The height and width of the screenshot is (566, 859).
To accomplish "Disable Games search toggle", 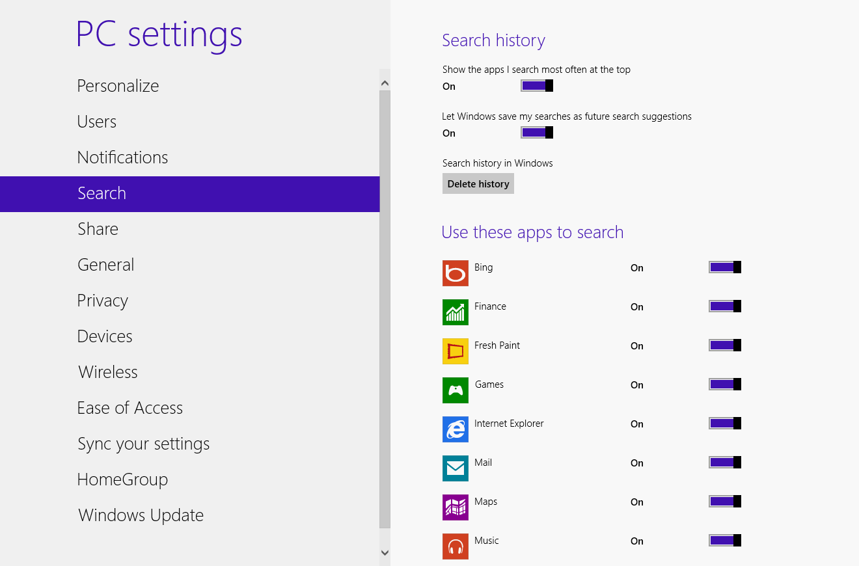I will click(725, 384).
